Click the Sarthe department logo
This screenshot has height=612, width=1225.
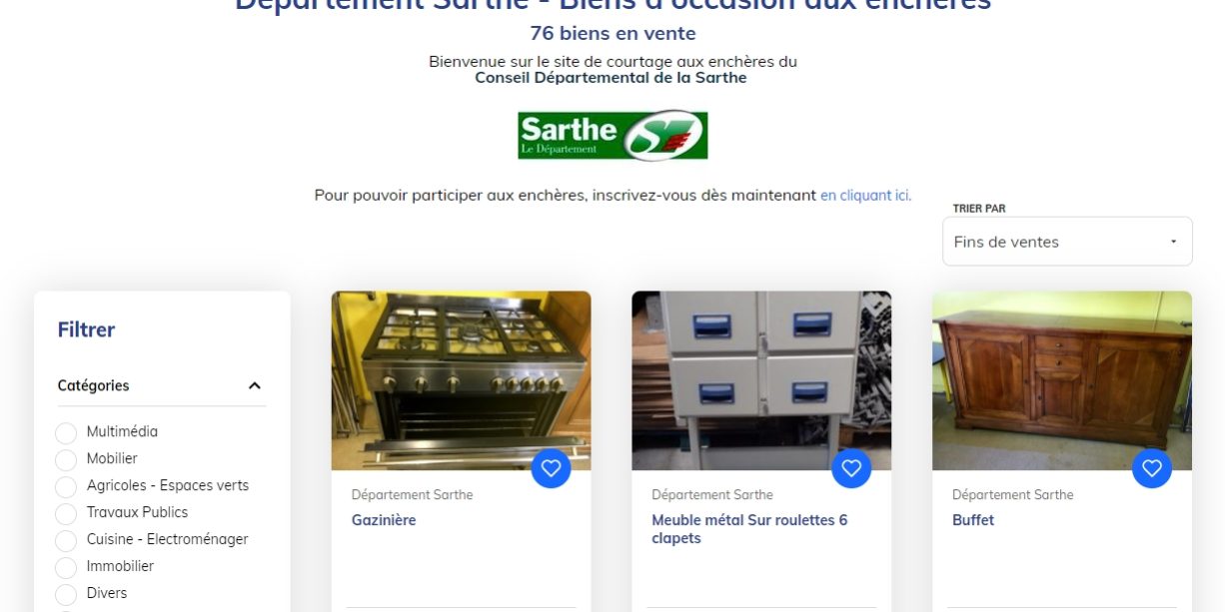[x=612, y=135]
